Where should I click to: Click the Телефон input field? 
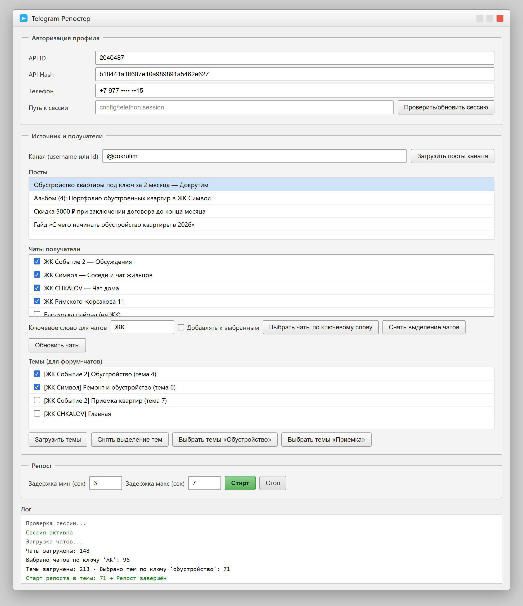pos(295,91)
